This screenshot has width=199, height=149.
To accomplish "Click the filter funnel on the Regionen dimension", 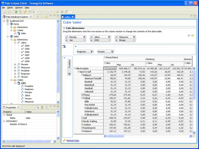I will 91,51.
